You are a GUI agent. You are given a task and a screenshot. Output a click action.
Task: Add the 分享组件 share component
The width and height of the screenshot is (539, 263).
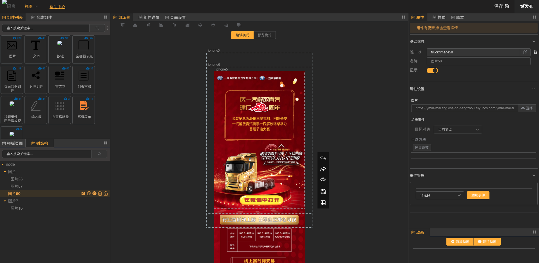(x=36, y=80)
